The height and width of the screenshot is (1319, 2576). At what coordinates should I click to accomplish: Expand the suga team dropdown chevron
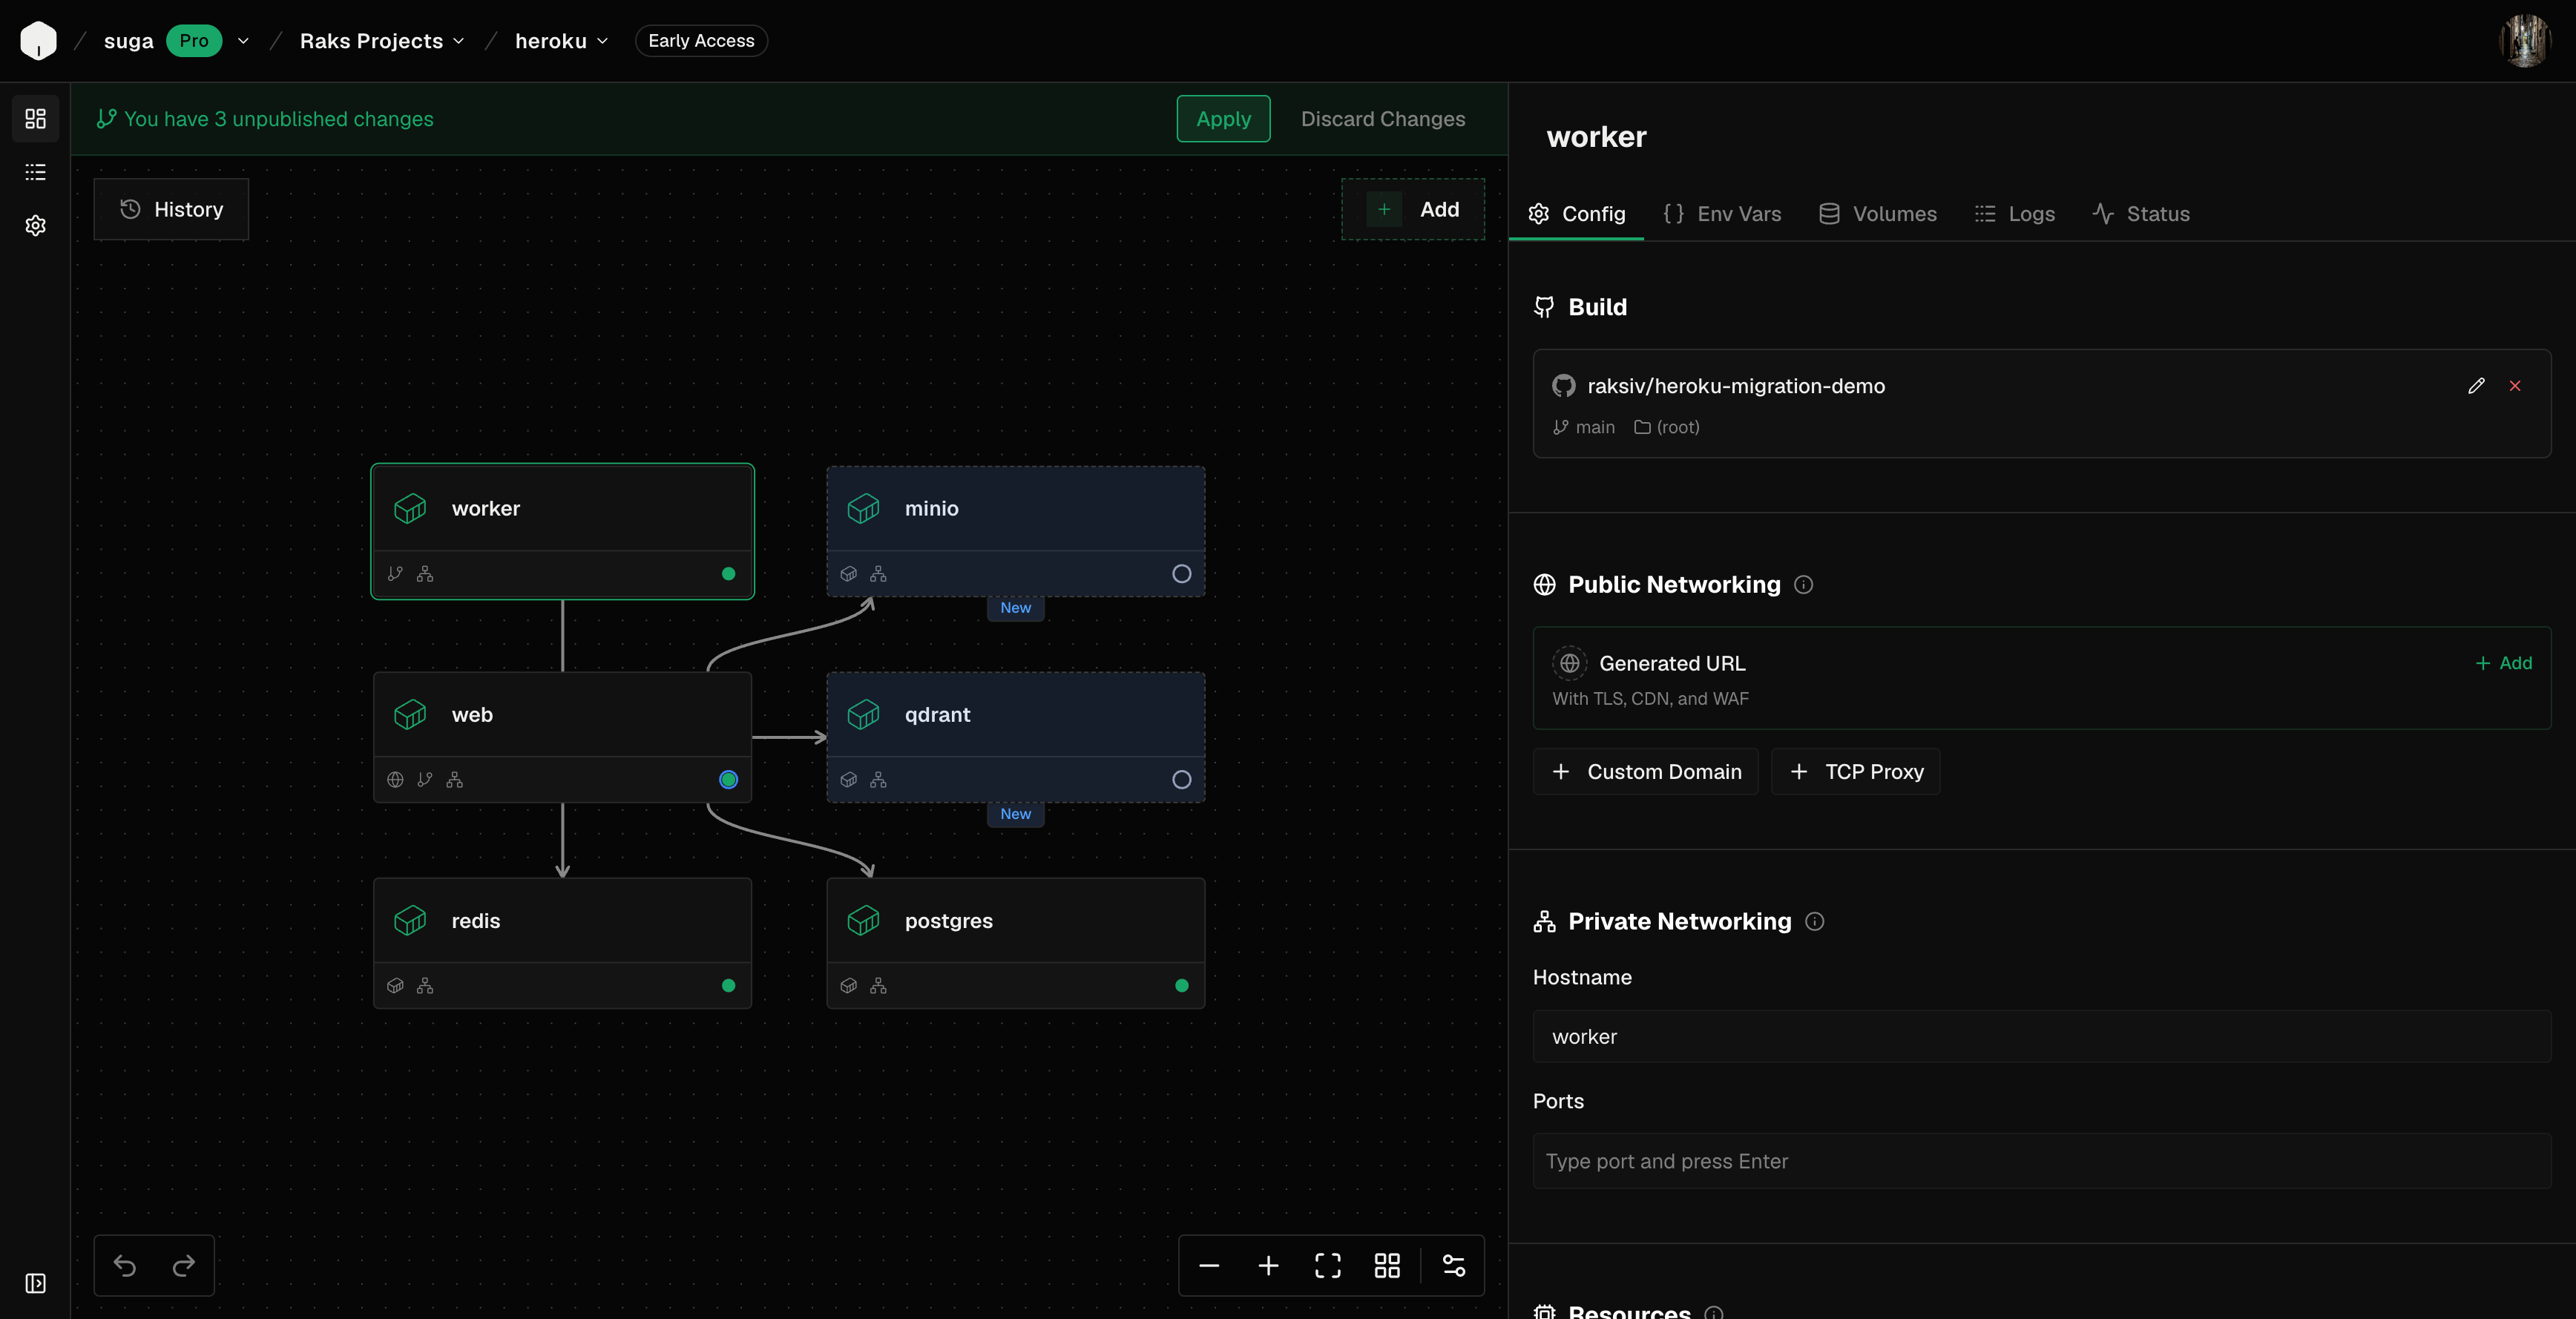click(243, 41)
